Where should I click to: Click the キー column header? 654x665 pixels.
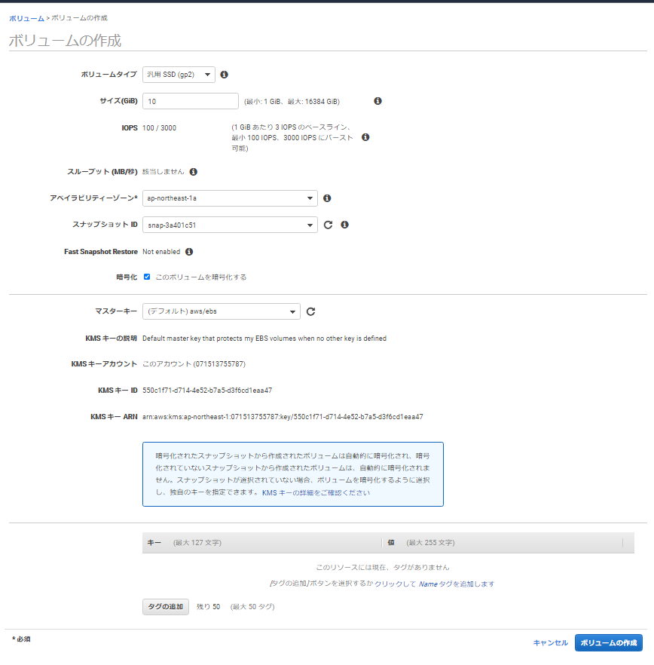(261, 543)
